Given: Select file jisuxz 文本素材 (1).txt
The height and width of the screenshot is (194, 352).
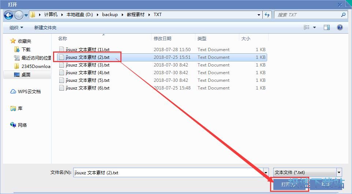Looking at the screenshot, I should pos(87,50).
